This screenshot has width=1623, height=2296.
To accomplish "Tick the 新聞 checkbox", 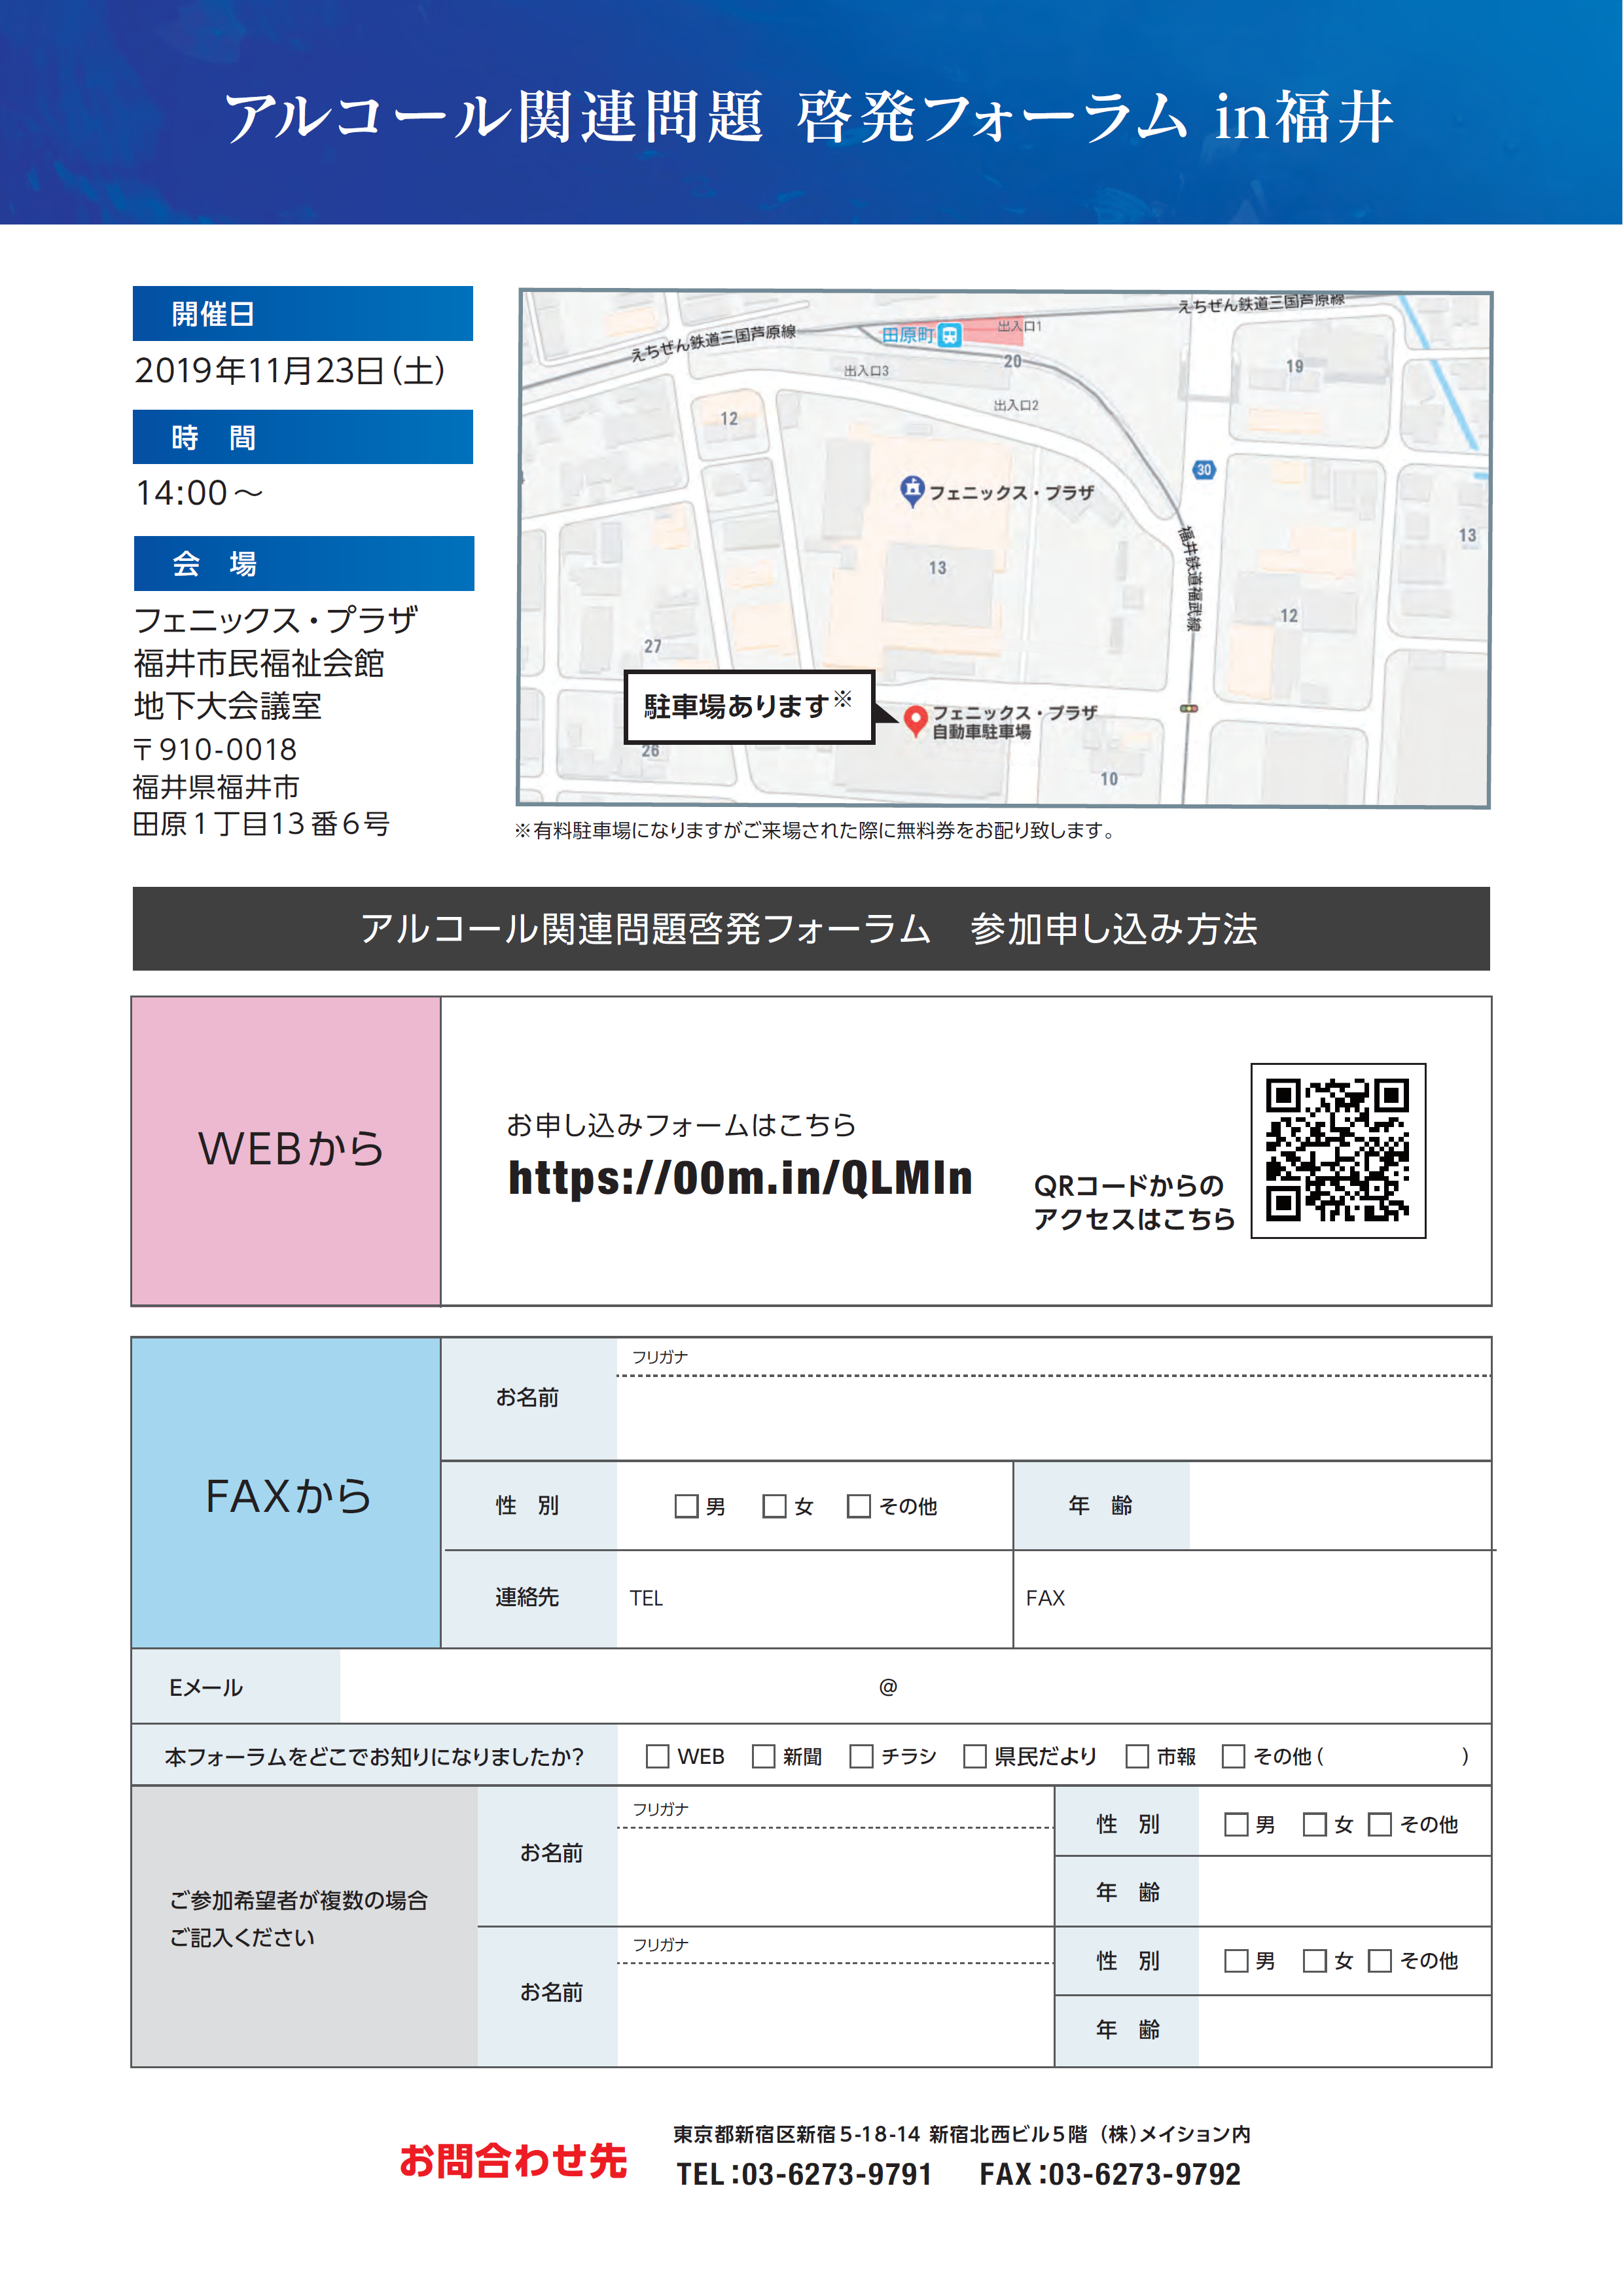I will (763, 1756).
